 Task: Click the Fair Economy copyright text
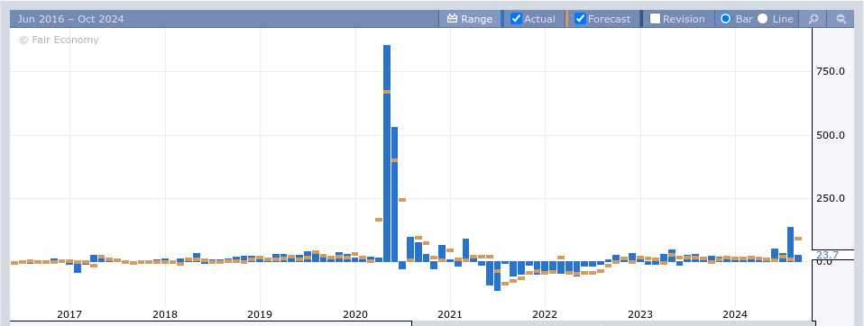click(x=59, y=40)
